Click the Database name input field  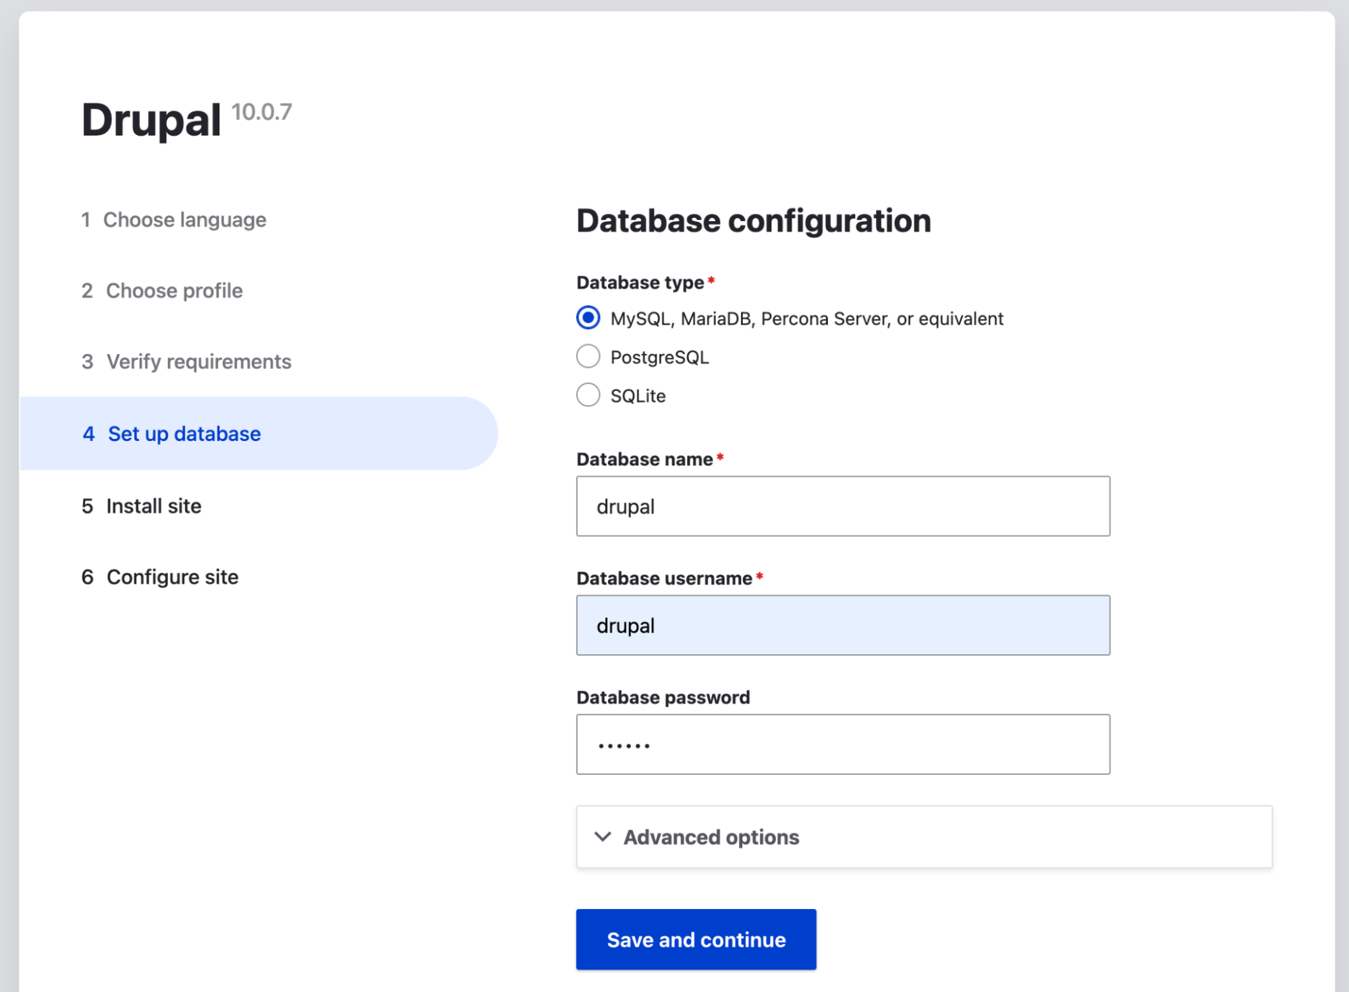click(843, 506)
